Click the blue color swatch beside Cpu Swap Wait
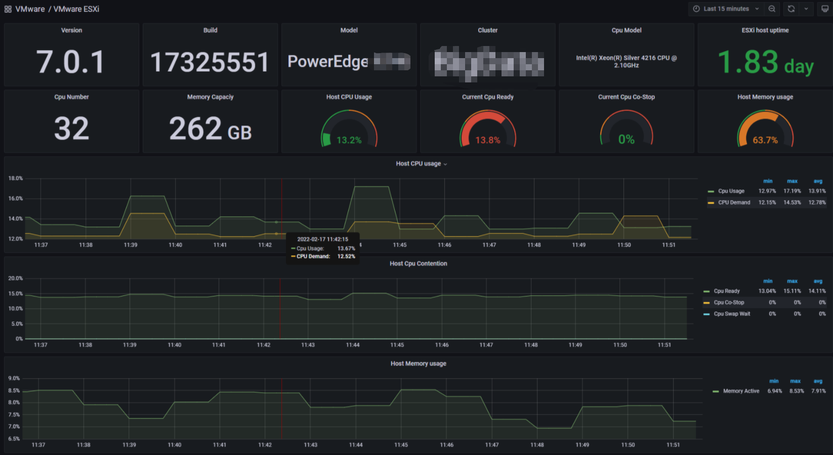 click(x=706, y=314)
